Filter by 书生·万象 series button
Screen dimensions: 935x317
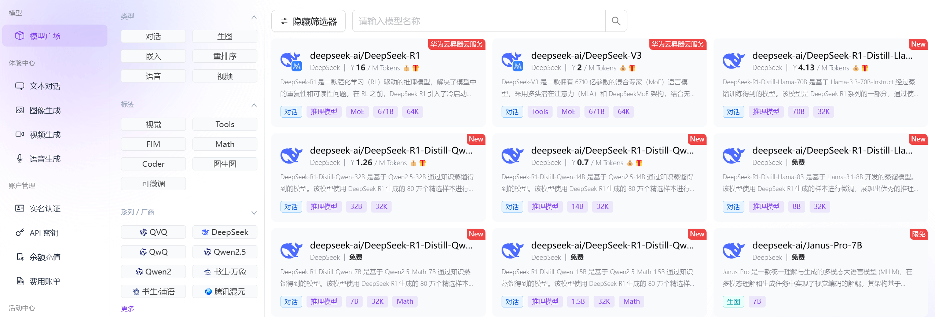pyautogui.click(x=225, y=272)
